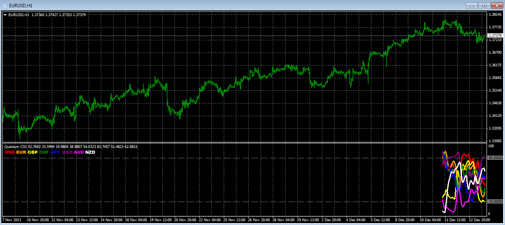This screenshot has width=505, height=225.
Task: Click the 7 Nov 2013 date label
Action: 12,220
